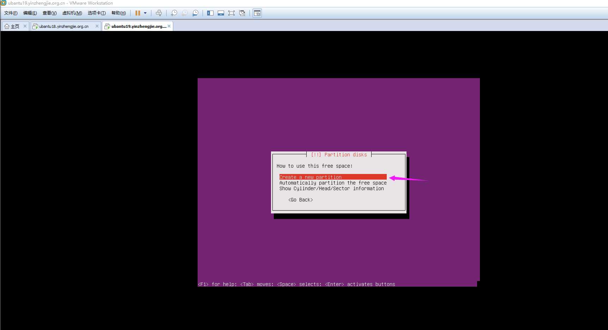
Task: Click the console view icon
Action: [x=257, y=13]
